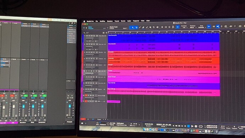Viewport: 245px width, 138px height.
Task: Click the pink clip on track 11
Action: (114, 102)
